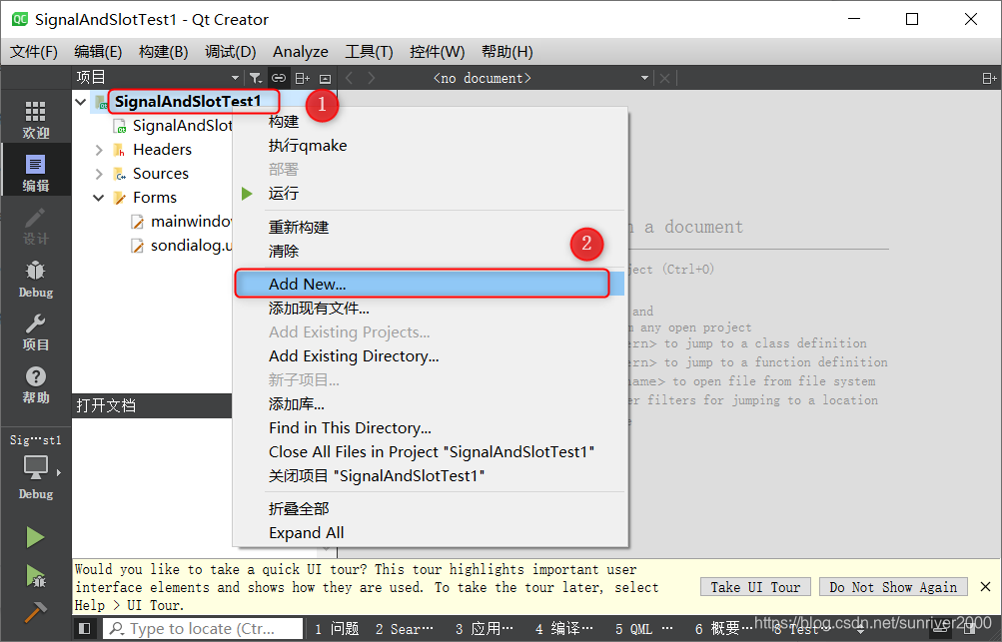The height and width of the screenshot is (642, 1002).
Task: Expand the Headers folder
Action: (99, 150)
